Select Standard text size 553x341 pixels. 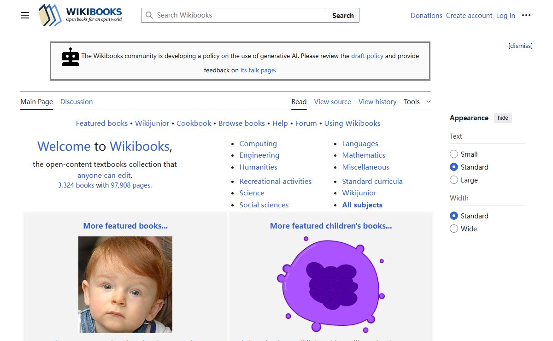pos(454,167)
